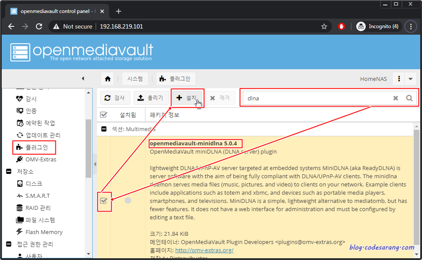The image size is (422, 260).
Task: Click the panel splitter collapse arrow
Action: tap(95, 164)
